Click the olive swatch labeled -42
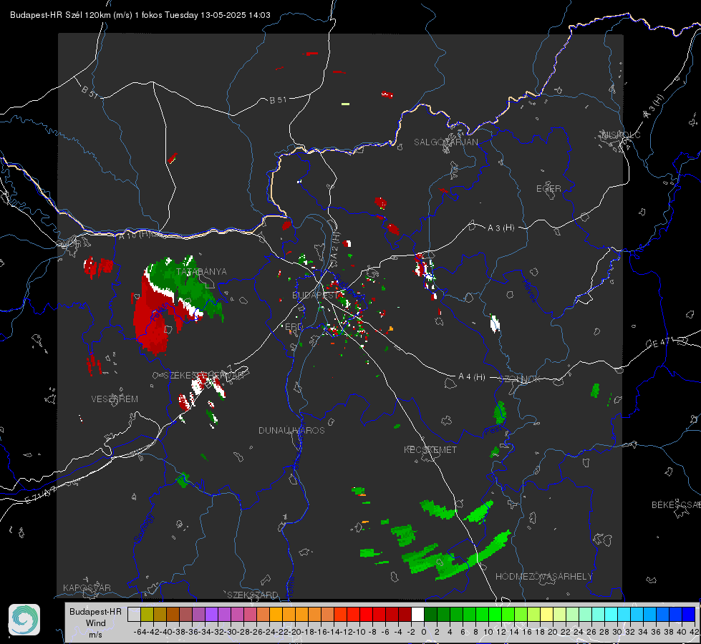This screenshot has height=644, width=701. click(x=147, y=615)
